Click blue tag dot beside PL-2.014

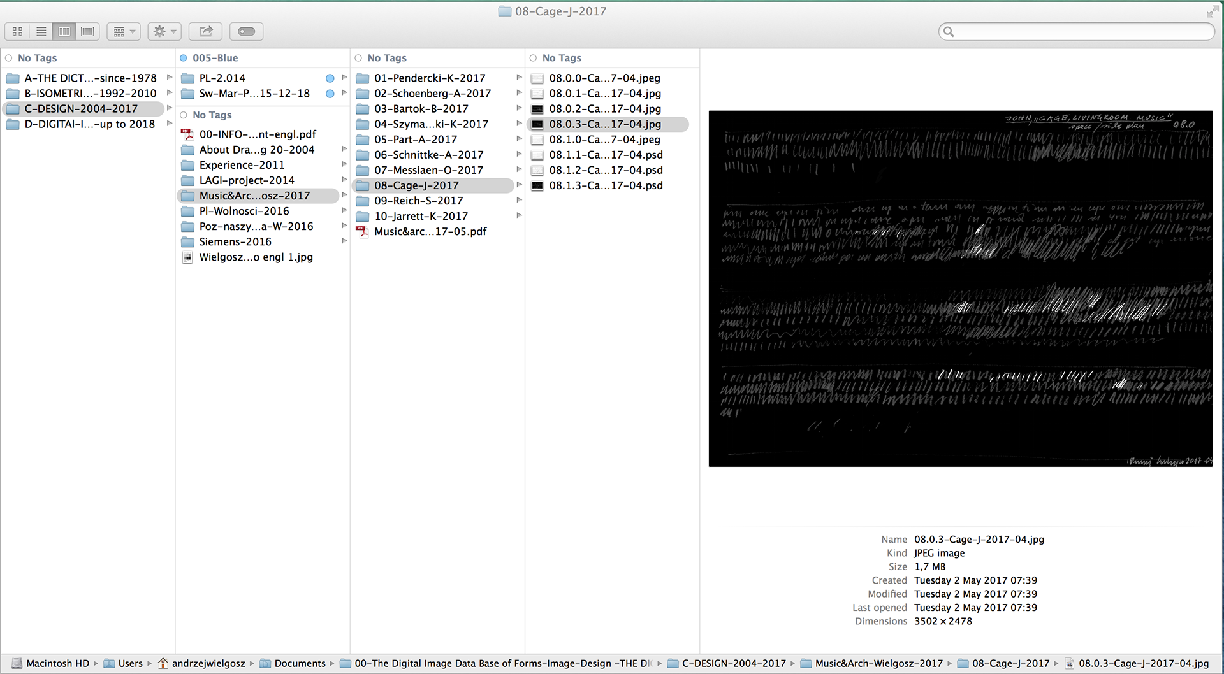[330, 78]
